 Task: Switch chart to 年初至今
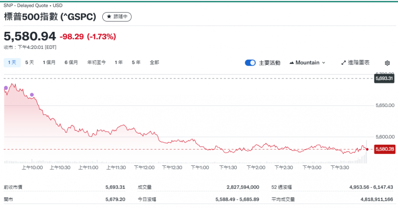click(96, 62)
